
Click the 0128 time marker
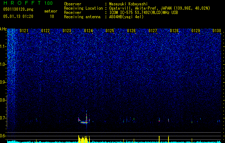click(x=174, y=31)
